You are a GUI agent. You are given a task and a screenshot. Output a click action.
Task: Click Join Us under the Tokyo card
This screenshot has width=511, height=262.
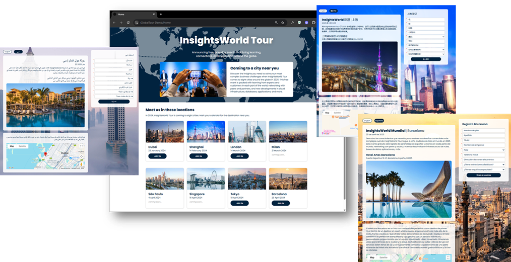pos(239,203)
